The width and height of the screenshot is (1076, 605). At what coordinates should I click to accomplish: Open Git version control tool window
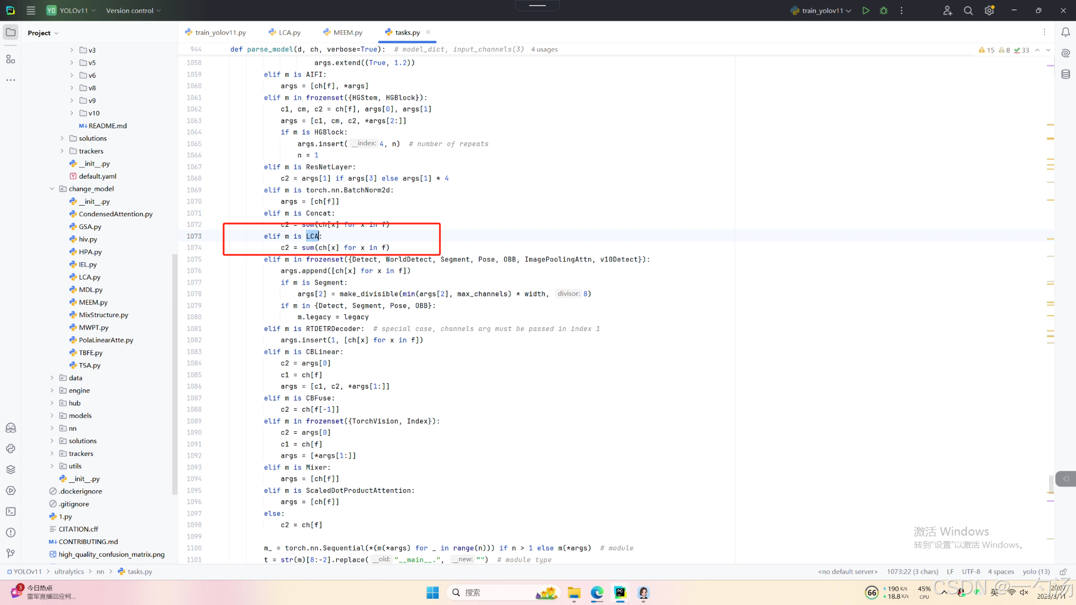[x=11, y=553]
